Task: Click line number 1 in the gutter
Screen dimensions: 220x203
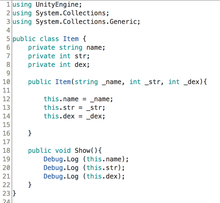Action: (x=8, y=5)
